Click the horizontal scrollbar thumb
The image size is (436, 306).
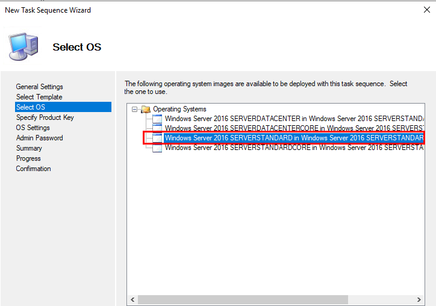[x=243, y=299]
